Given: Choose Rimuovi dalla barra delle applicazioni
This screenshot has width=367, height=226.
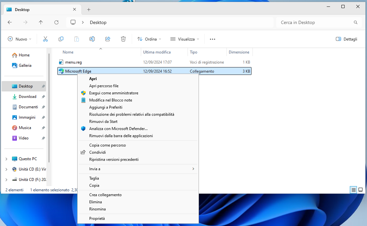Looking at the screenshot, I should (x=138, y=136).
